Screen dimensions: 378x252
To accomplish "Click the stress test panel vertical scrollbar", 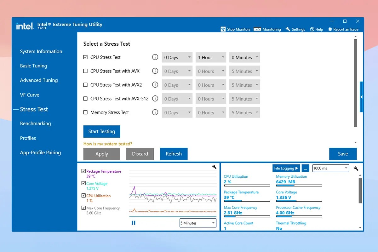I will pyautogui.click(x=356, y=83).
